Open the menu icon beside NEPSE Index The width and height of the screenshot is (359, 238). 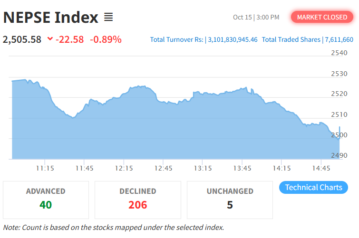click(108, 18)
